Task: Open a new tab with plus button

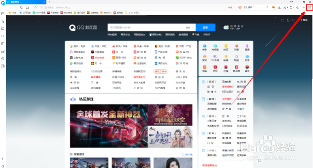Action: click(x=49, y=2)
